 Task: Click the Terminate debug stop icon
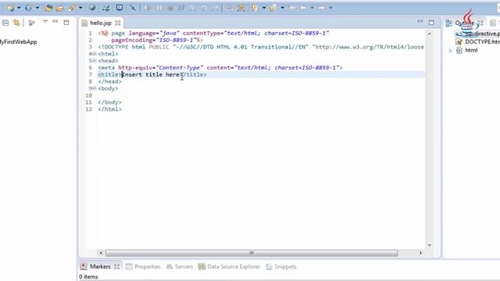coord(170,8)
